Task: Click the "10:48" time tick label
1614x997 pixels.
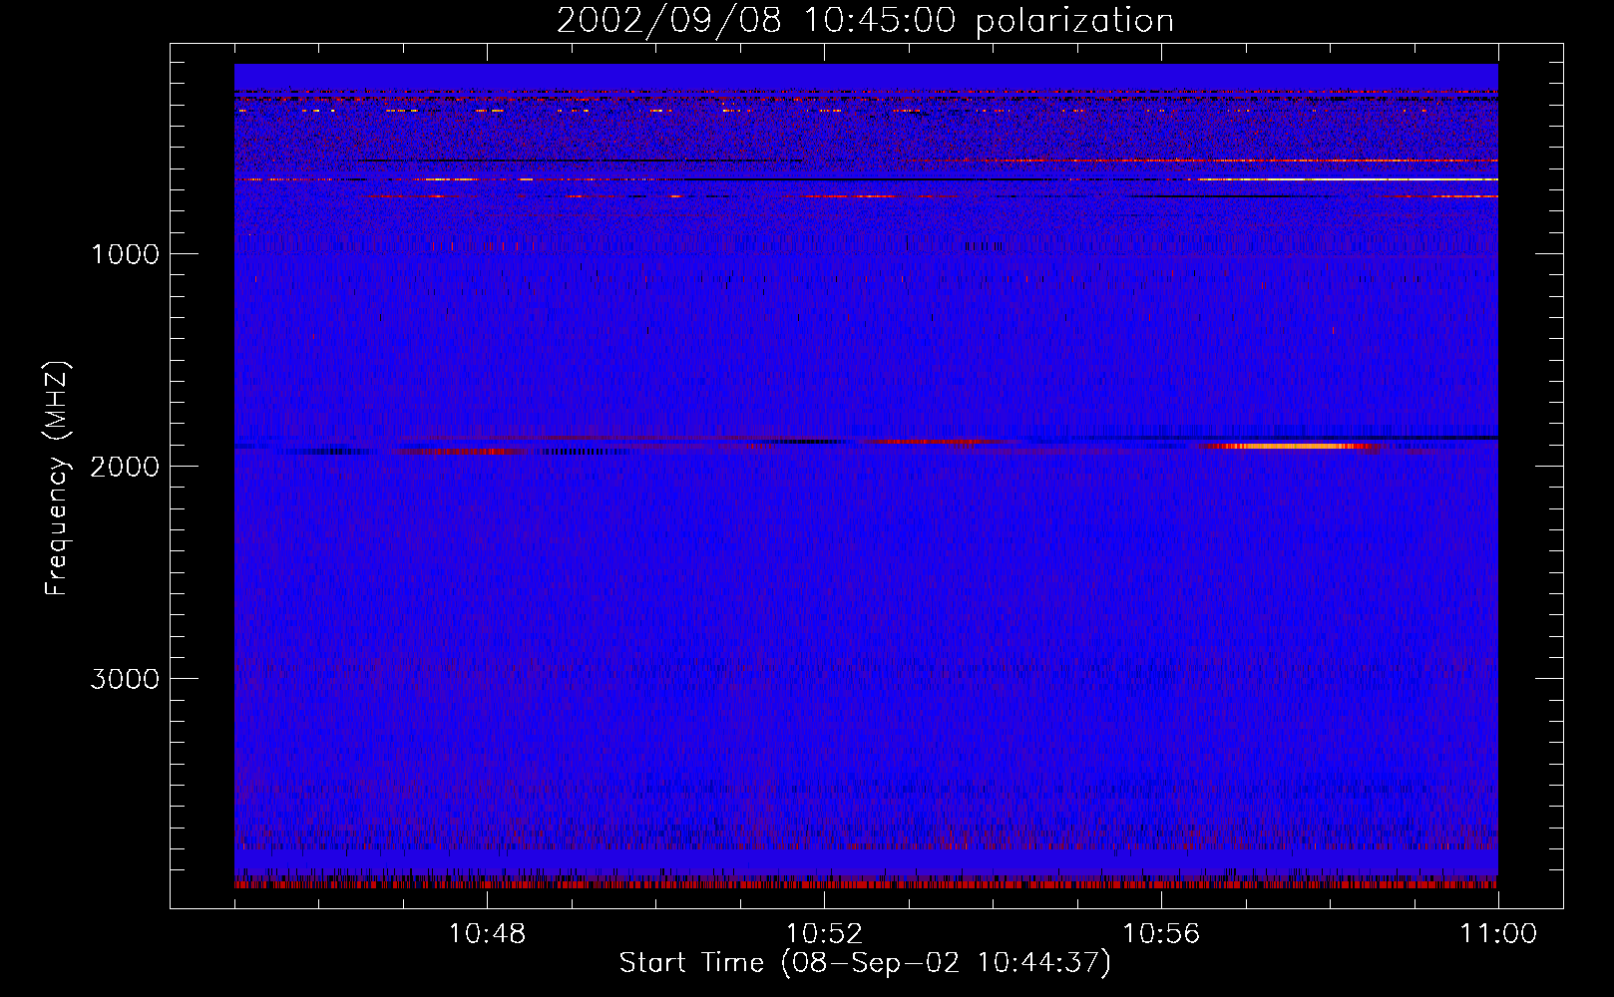Action: pos(487,934)
